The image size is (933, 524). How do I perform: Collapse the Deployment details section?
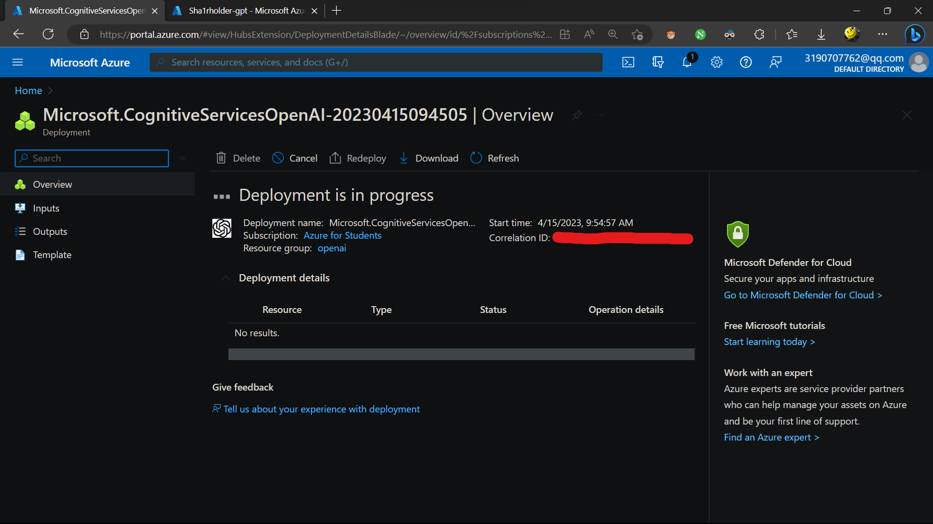(225, 278)
